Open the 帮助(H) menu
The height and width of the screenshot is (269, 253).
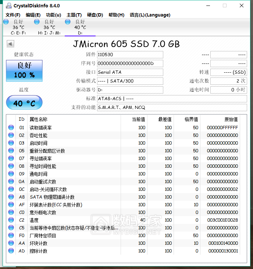click(x=116, y=15)
